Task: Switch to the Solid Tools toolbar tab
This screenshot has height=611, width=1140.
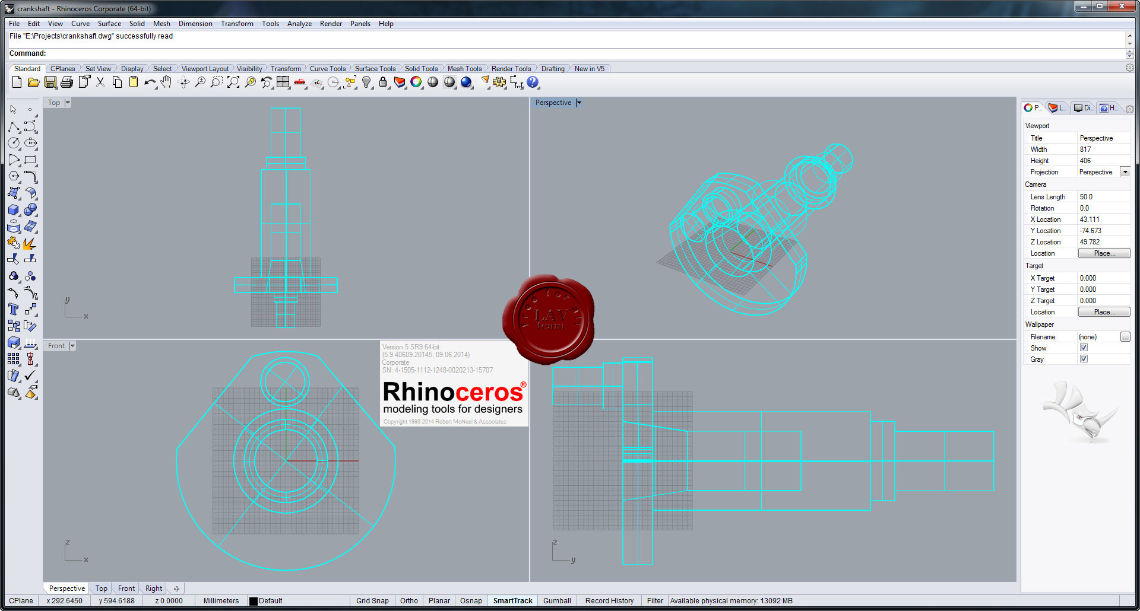Action: click(x=421, y=69)
